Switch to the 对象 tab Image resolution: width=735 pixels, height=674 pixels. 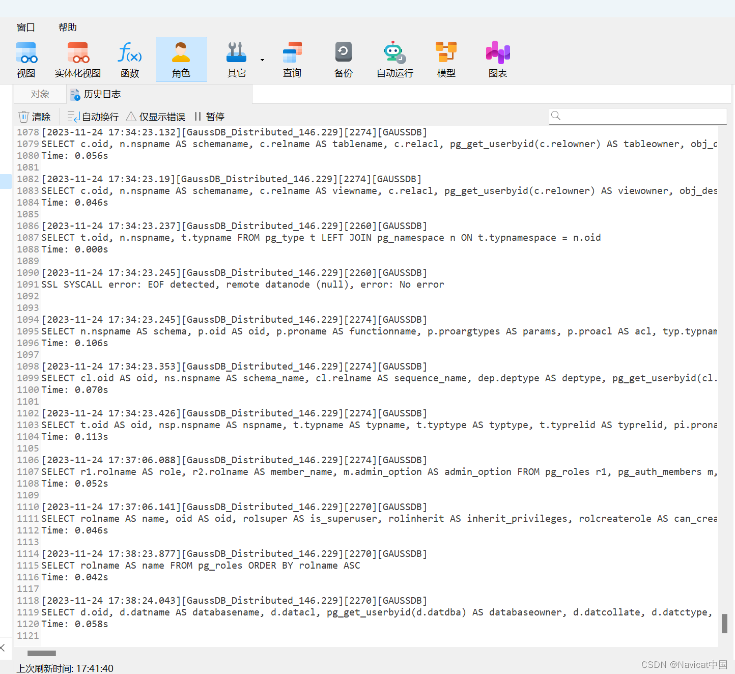40,94
